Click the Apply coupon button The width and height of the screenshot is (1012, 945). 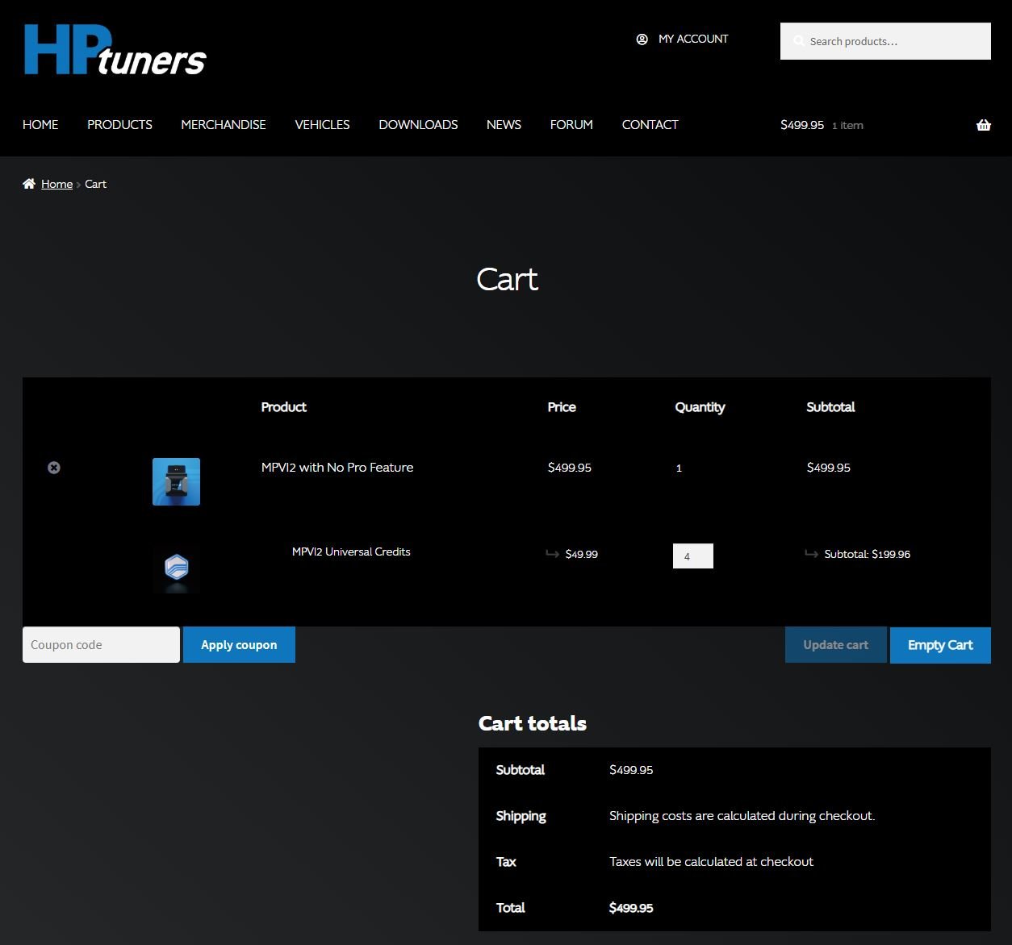(x=239, y=645)
